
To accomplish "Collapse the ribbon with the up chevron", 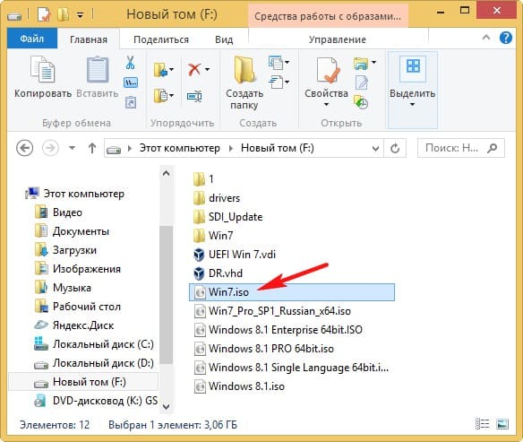I will 486,38.
